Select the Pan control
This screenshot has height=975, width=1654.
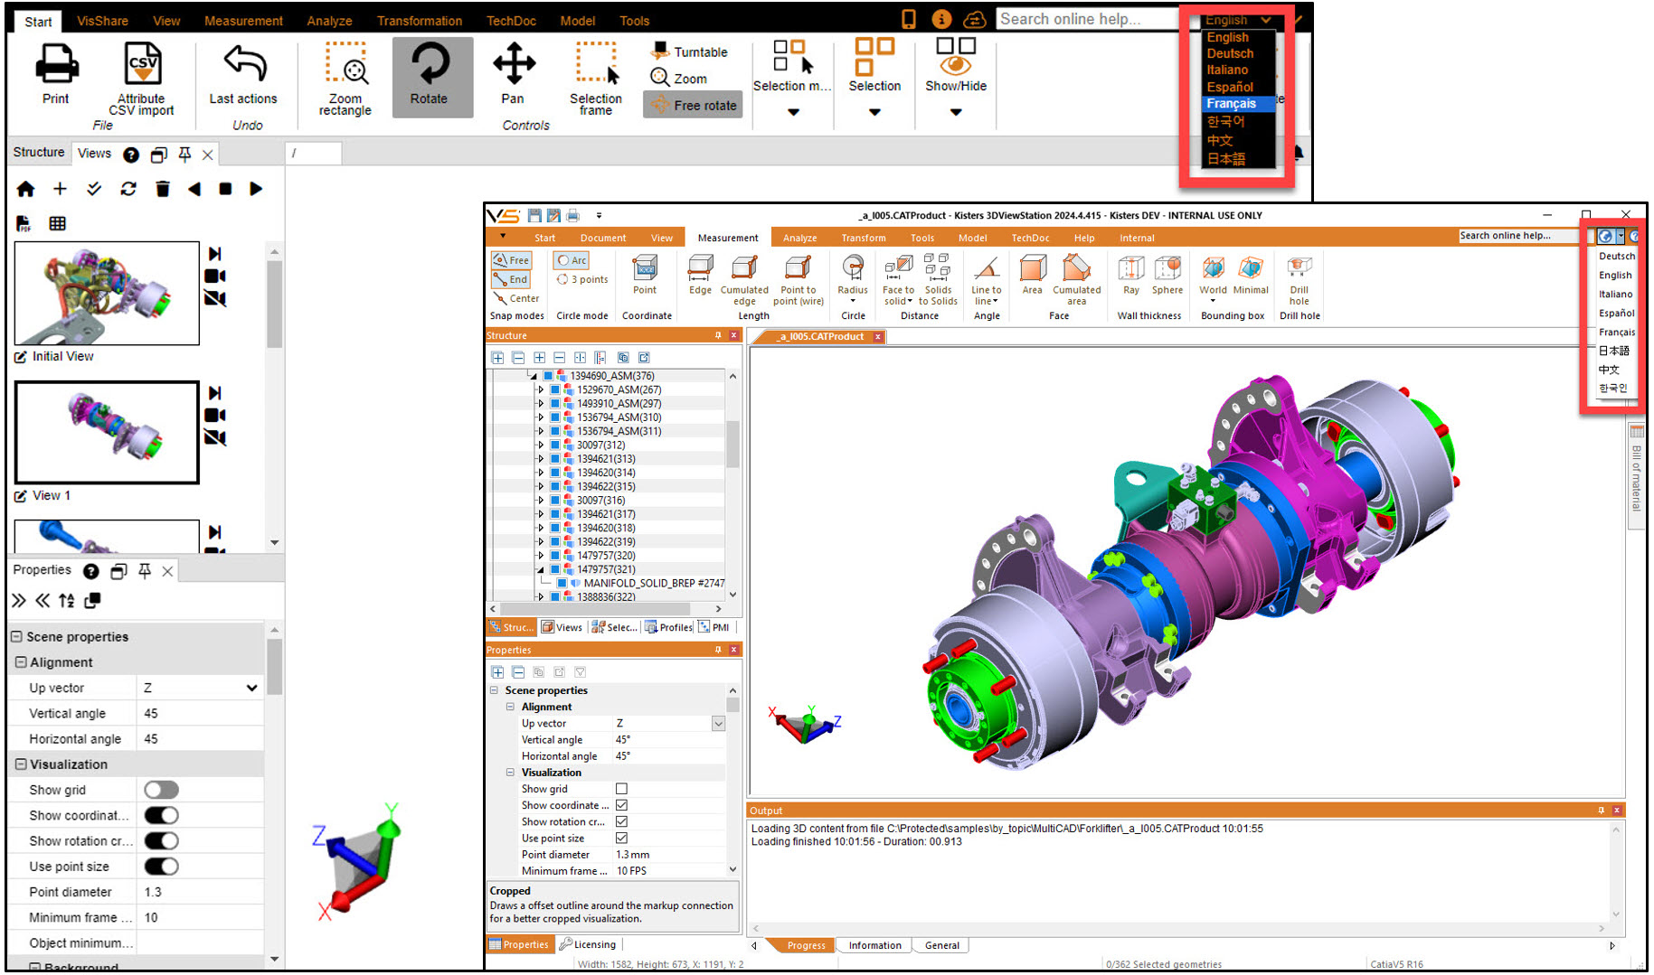click(x=513, y=74)
